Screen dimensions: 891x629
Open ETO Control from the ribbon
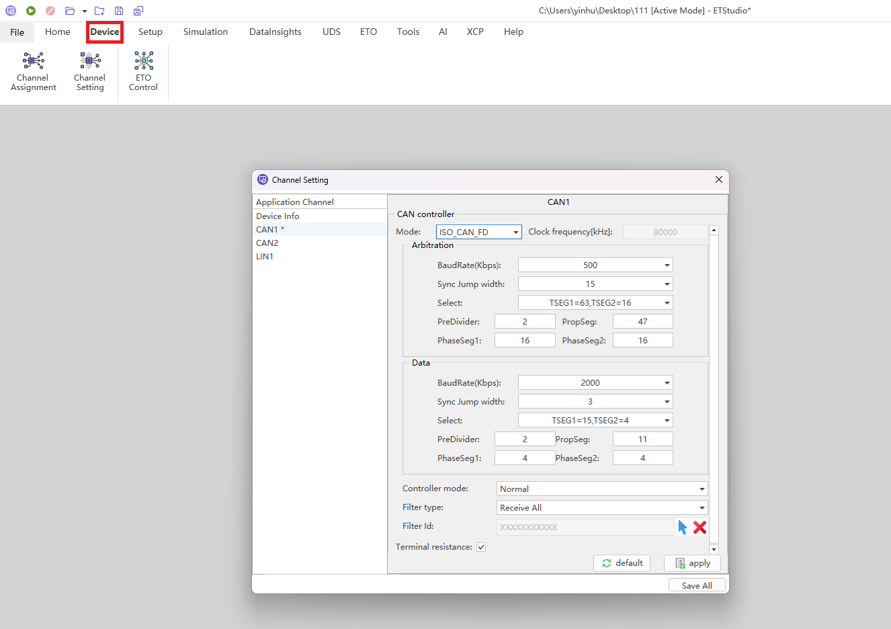point(143,71)
